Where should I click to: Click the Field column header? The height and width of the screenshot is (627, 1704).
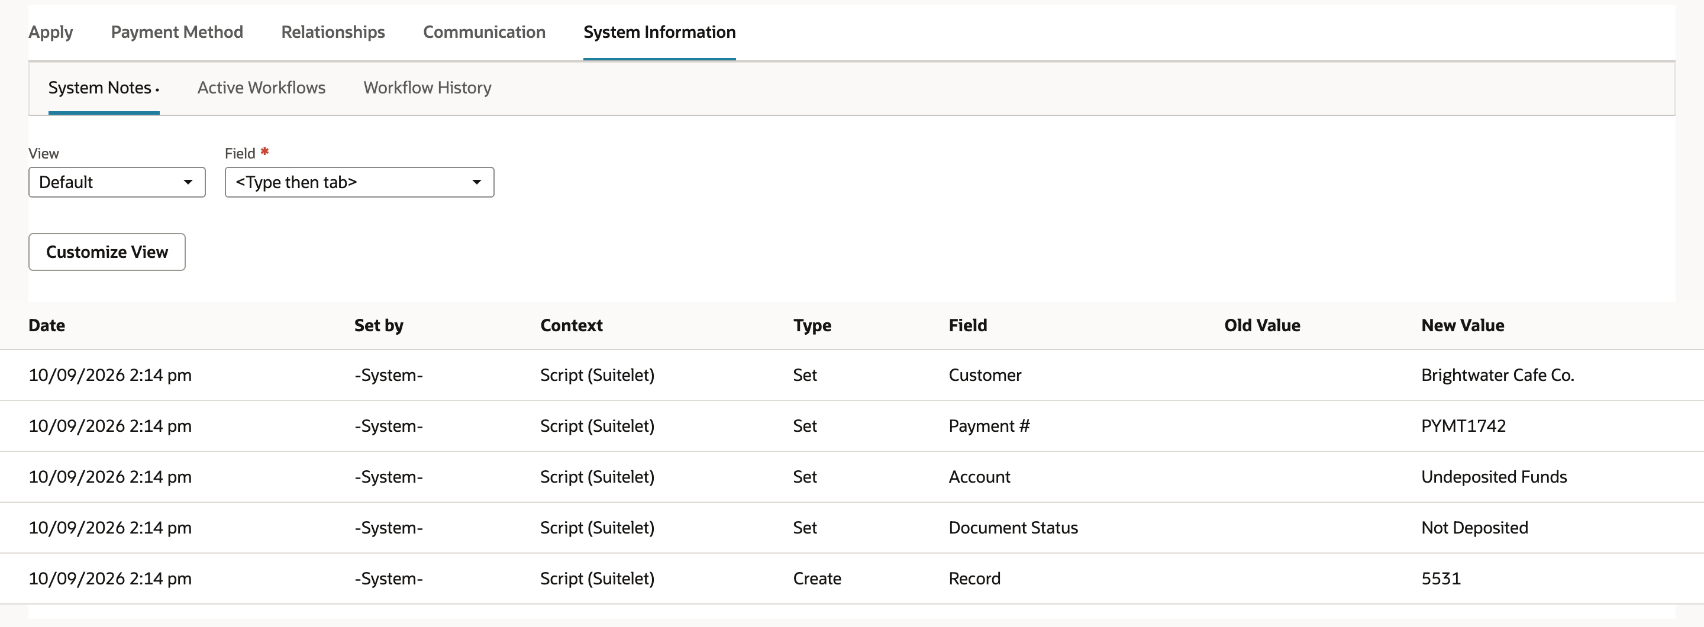[968, 325]
